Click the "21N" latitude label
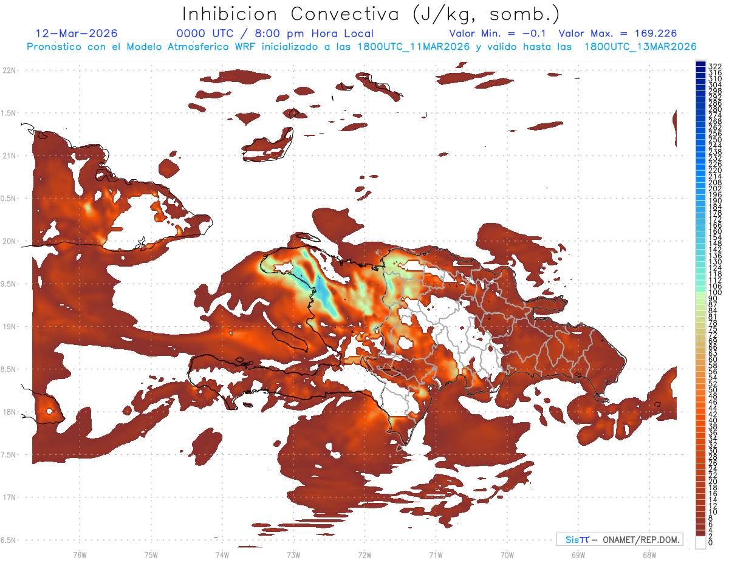Screen dimensions: 729x563 click(x=10, y=155)
